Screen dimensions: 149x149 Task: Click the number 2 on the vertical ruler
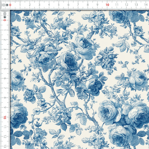[5, 40]
